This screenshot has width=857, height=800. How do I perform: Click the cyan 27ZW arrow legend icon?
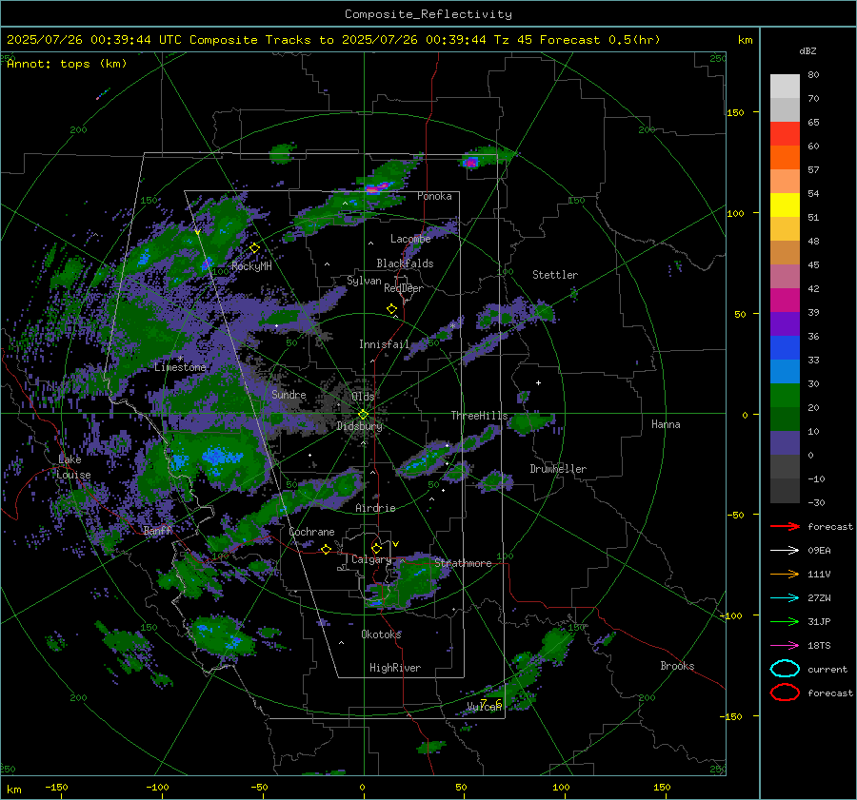(x=785, y=598)
